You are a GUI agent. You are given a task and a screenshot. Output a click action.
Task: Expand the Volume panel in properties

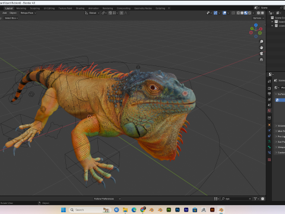tap(280, 125)
